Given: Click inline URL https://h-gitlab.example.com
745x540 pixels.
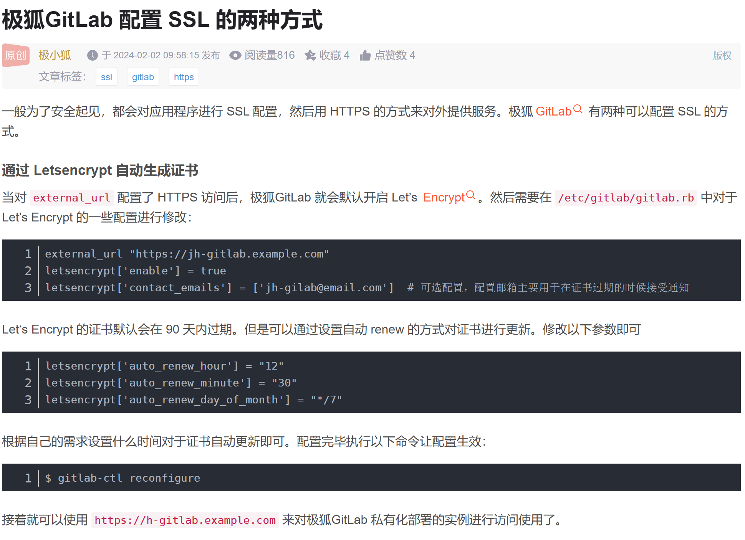Looking at the screenshot, I should pyautogui.click(x=185, y=520).
